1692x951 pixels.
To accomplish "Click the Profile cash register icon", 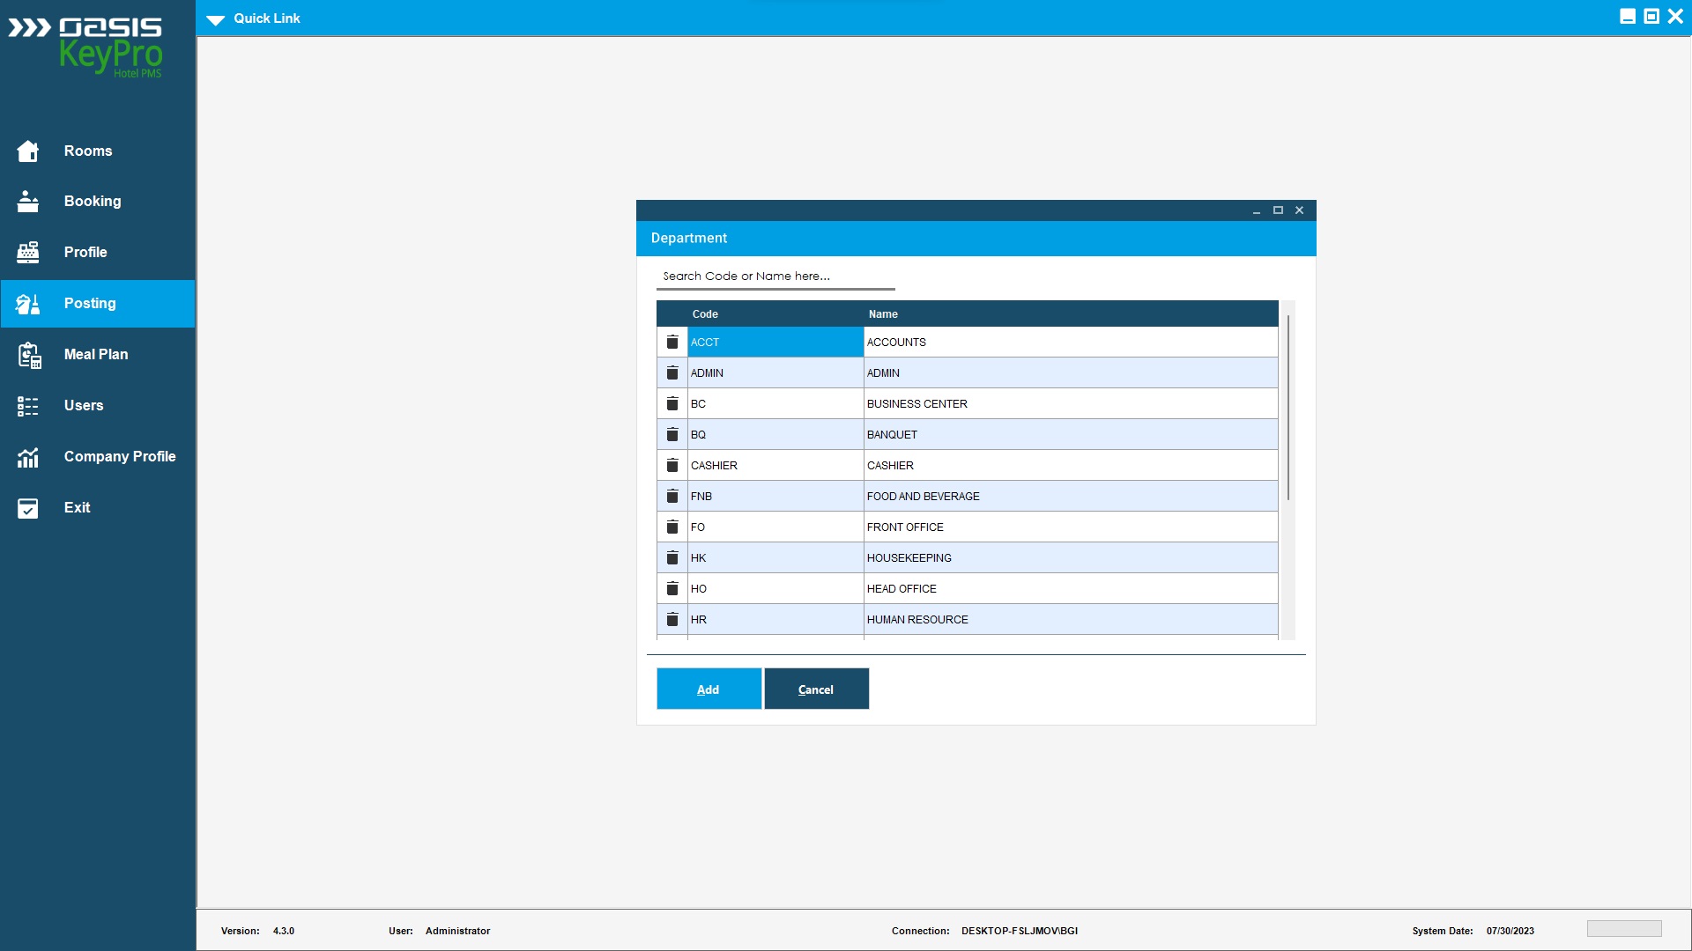I will pos(28,253).
